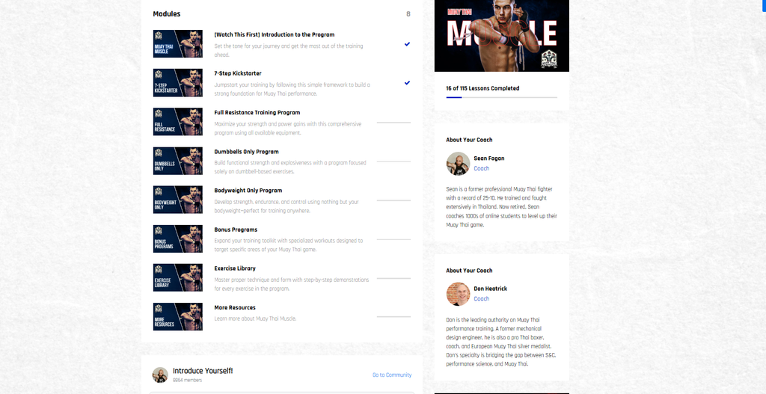
Task: Click the module count '8'
Action: tap(408, 14)
